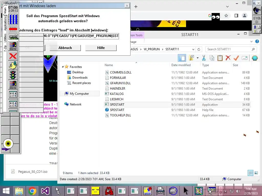Toggle the navigation pane layout icon

(182, 58)
